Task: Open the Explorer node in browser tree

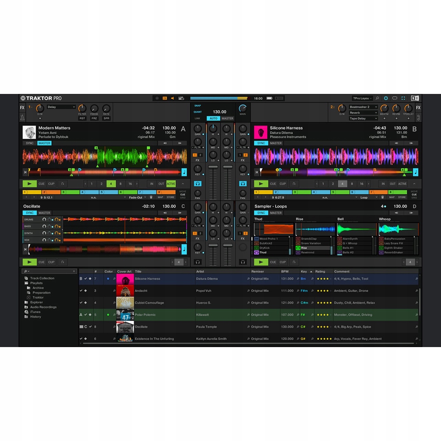Action: click(36, 303)
